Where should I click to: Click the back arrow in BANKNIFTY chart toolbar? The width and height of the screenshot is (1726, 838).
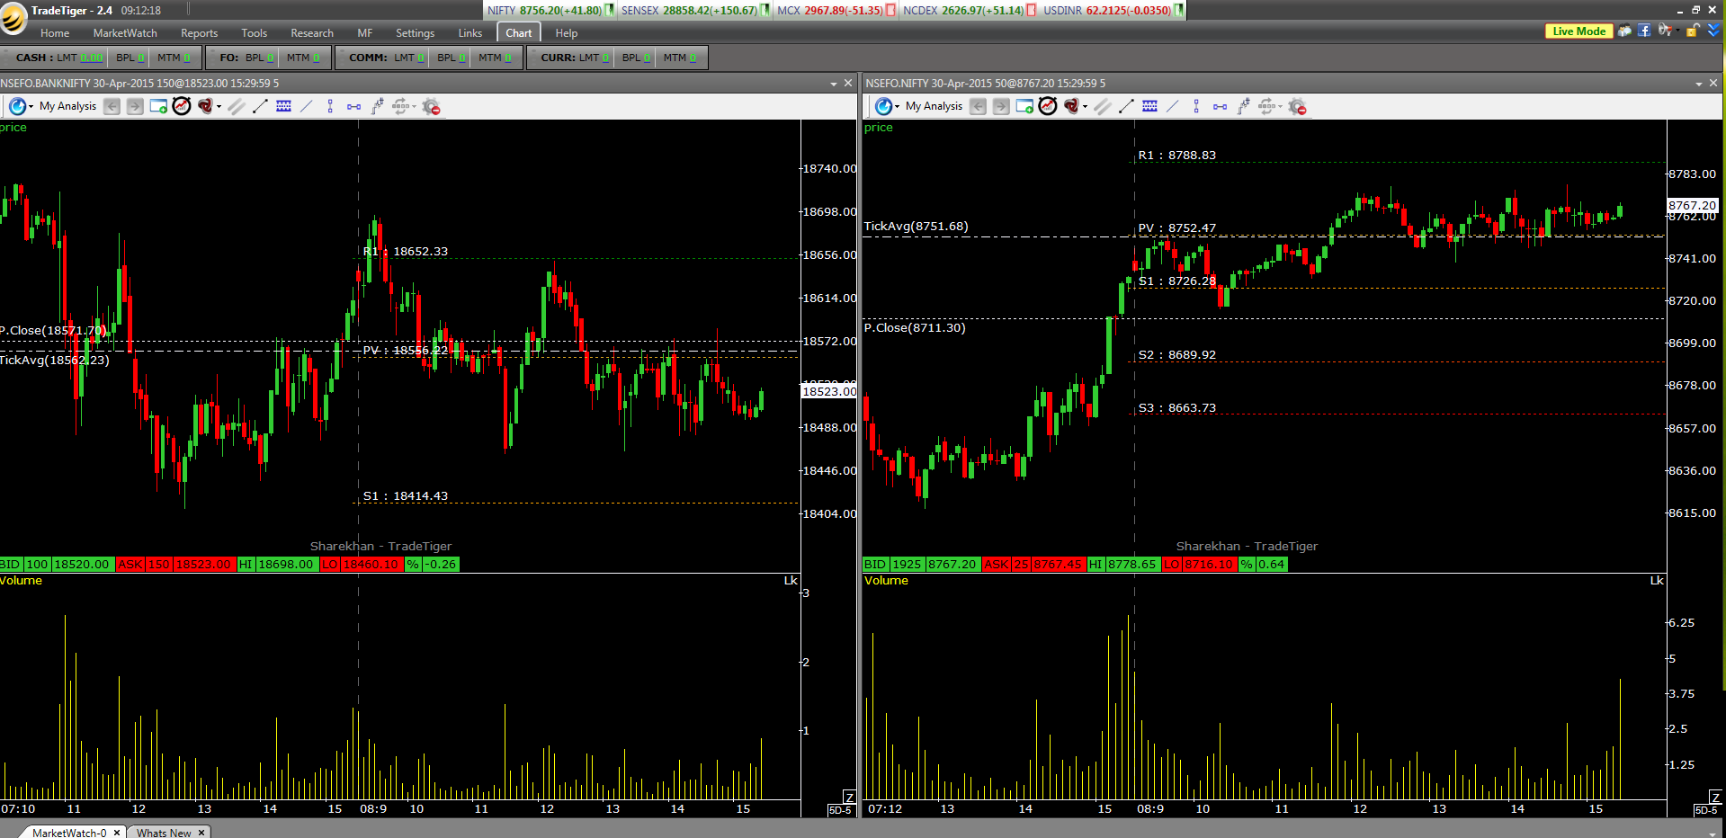112,106
